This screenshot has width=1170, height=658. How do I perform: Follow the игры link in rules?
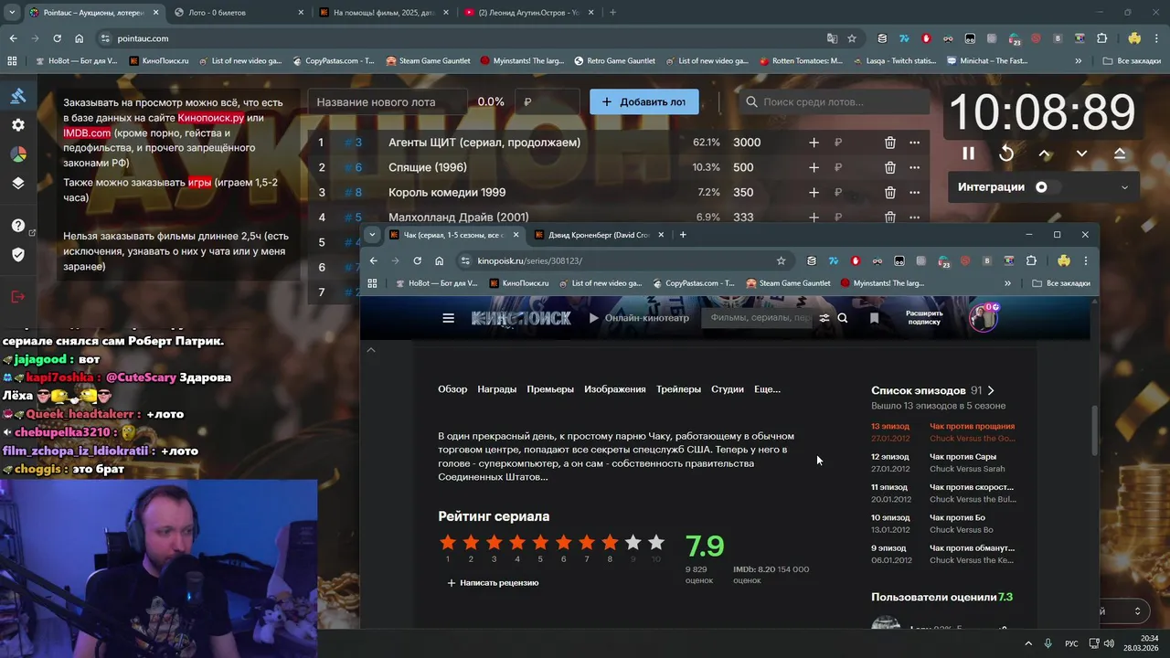(199, 182)
